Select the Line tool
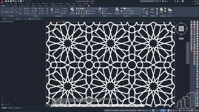This screenshot has height=112, width=199. point(2,10)
